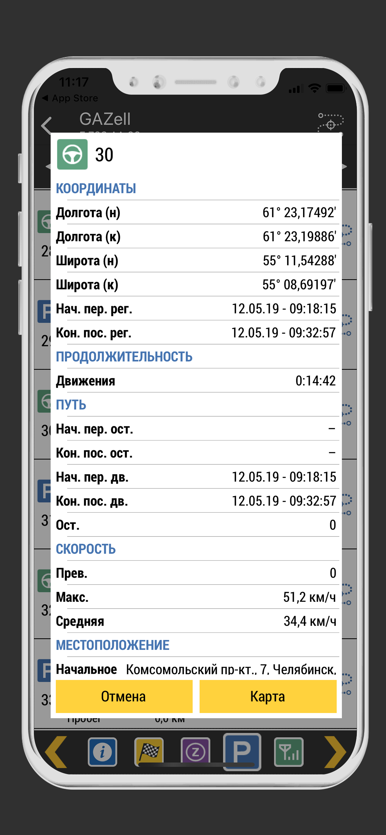Return to App Store via status bar
This screenshot has height=835, width=386.
click(70, 98)
